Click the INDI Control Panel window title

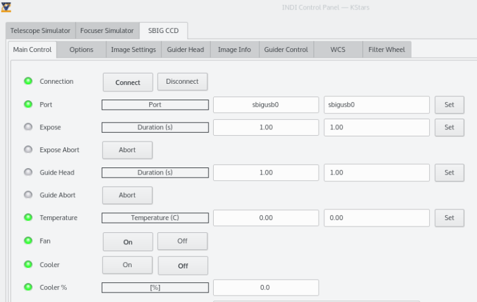[326, 8]
